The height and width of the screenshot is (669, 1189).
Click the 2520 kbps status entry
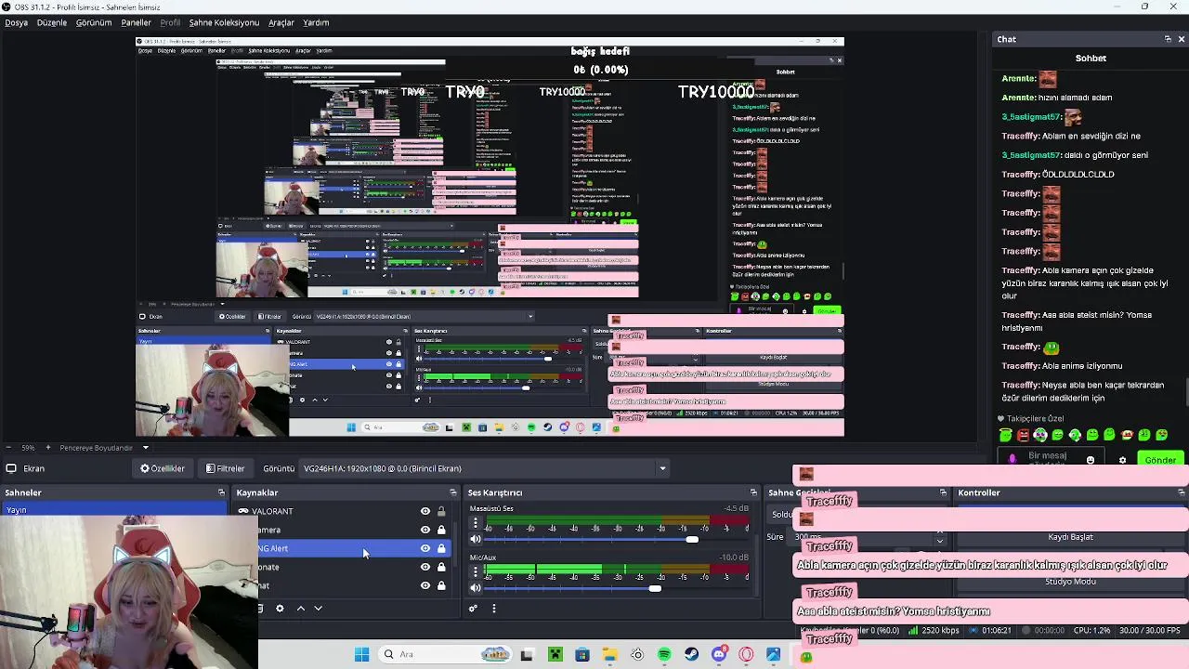click(x=934, y=631)
